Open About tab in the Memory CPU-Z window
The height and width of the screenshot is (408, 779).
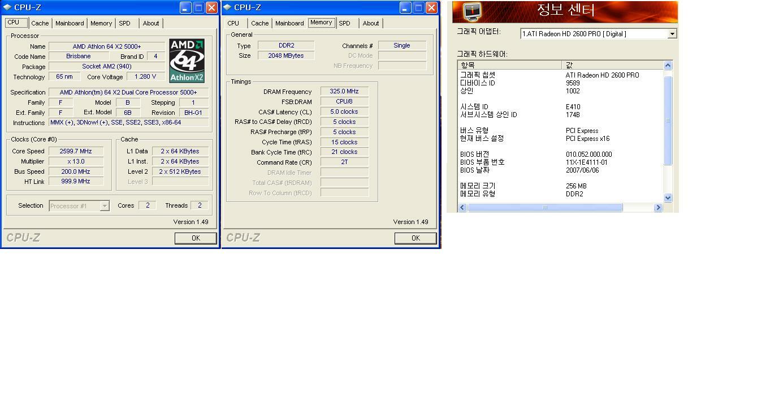[371, 23]
